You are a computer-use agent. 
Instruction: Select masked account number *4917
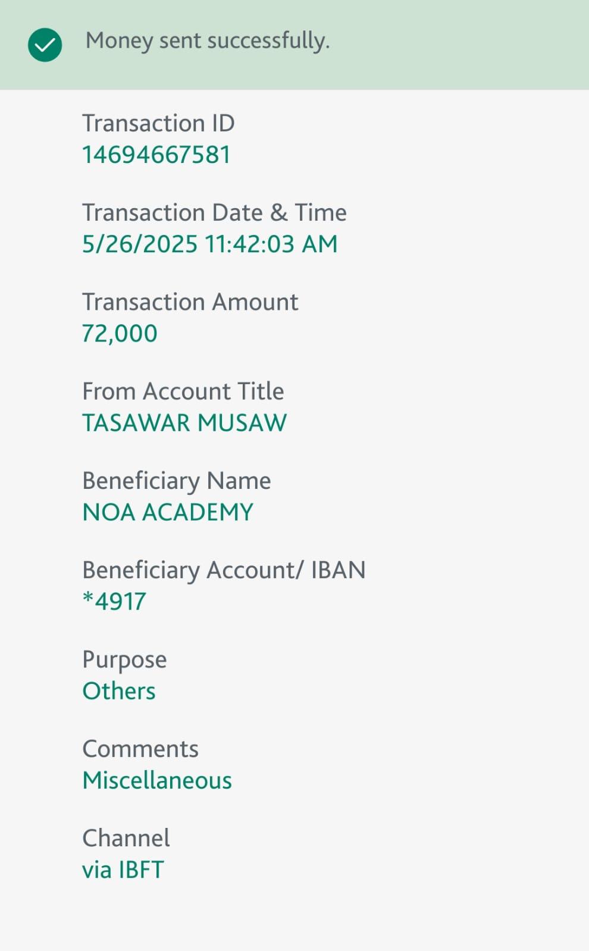click(x=114, y=601)
